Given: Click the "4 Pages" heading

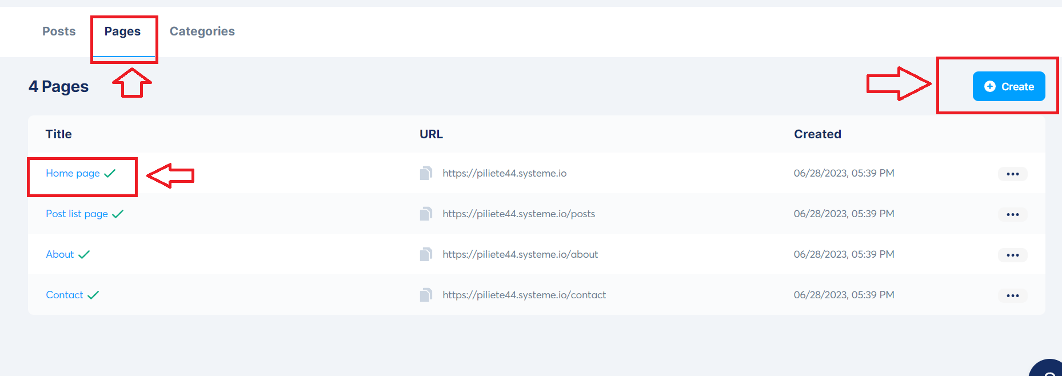Looking at the screenshot, I should (x=59, y=86).
